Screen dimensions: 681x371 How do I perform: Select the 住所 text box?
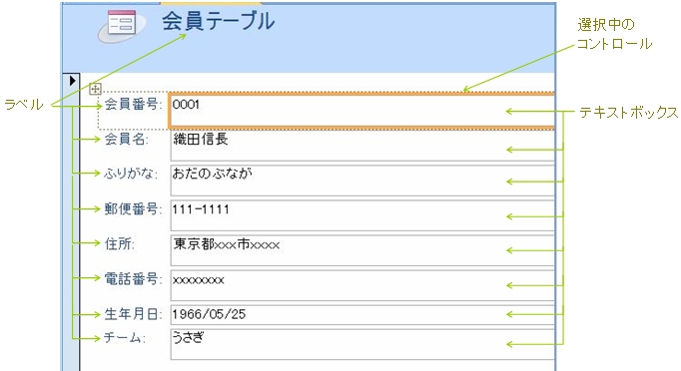coord(362,250)
